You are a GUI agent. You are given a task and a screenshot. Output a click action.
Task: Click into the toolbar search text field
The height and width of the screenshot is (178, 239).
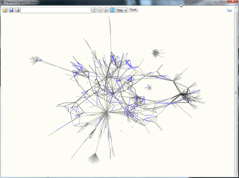56,10
